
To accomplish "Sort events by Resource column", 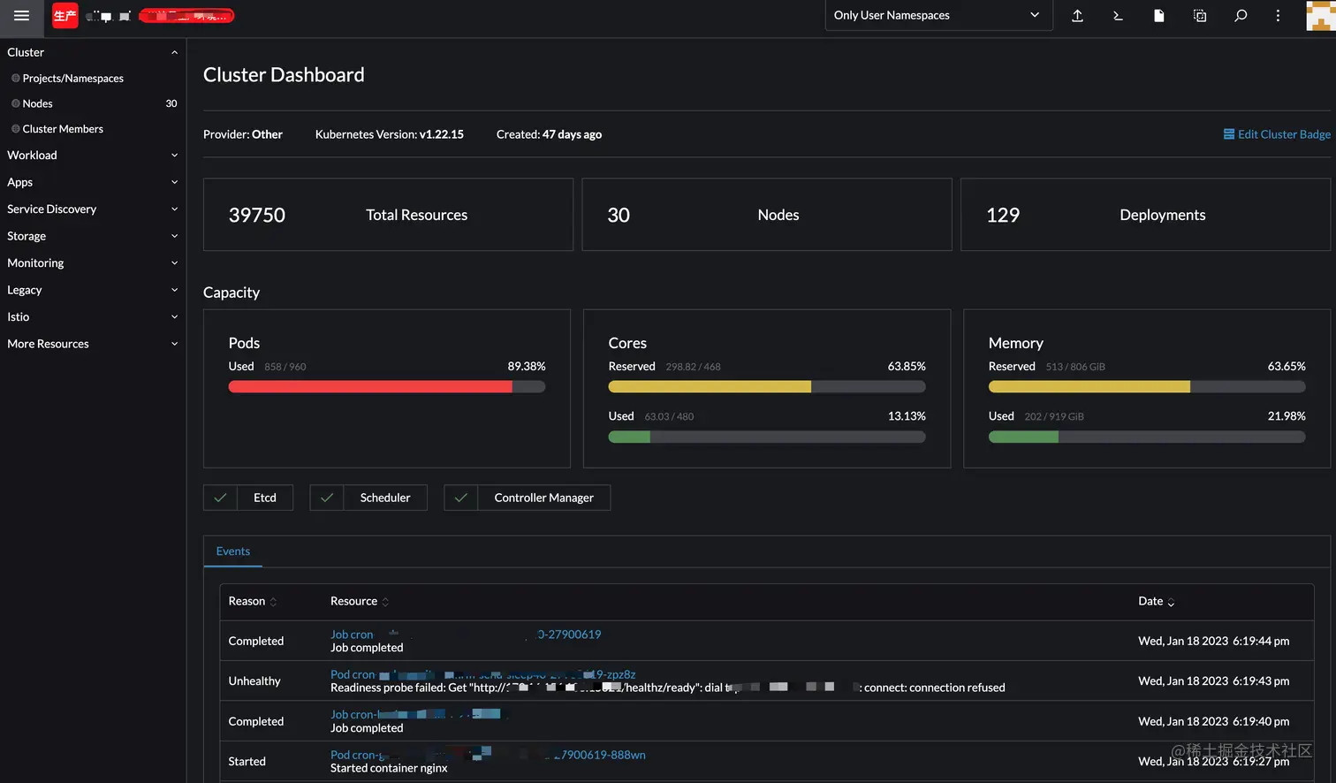I will point(360,601).
